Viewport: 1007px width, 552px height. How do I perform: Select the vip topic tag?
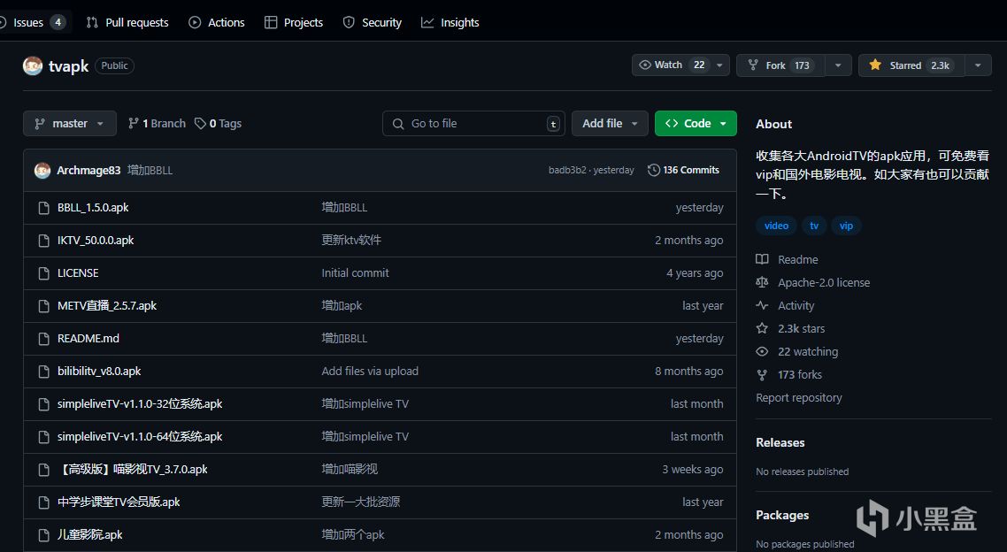point(847,226)
